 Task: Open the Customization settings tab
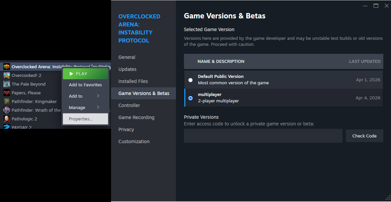[143, 141]
